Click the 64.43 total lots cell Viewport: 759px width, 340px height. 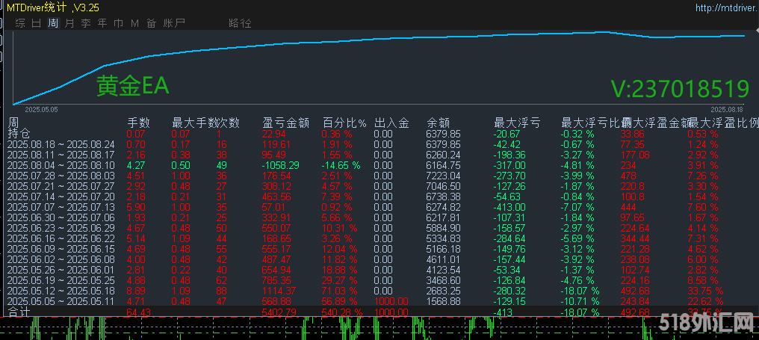pyautogui.click(x=138, y=312)
